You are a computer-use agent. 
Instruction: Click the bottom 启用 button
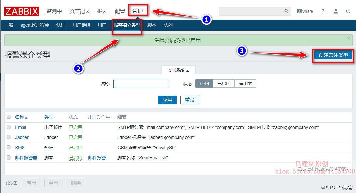[x=31, y=183]
